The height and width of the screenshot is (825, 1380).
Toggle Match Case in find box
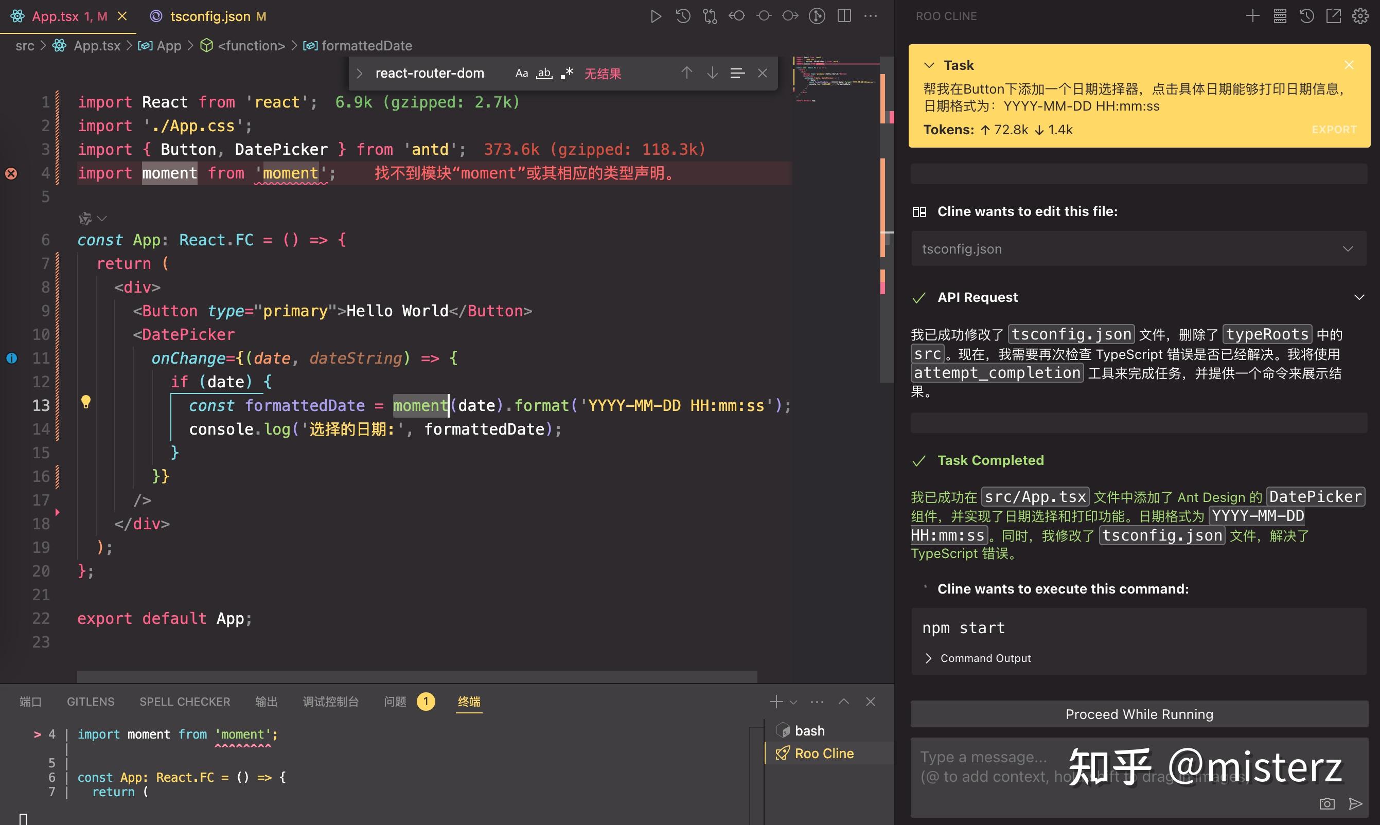pos(521,74)
